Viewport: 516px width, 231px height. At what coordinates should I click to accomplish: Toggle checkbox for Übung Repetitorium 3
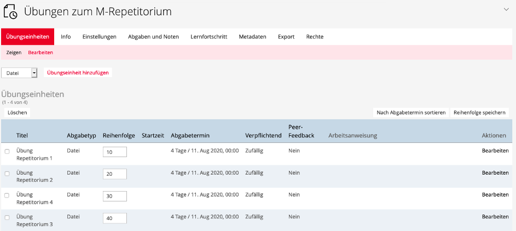pos(7,217)
